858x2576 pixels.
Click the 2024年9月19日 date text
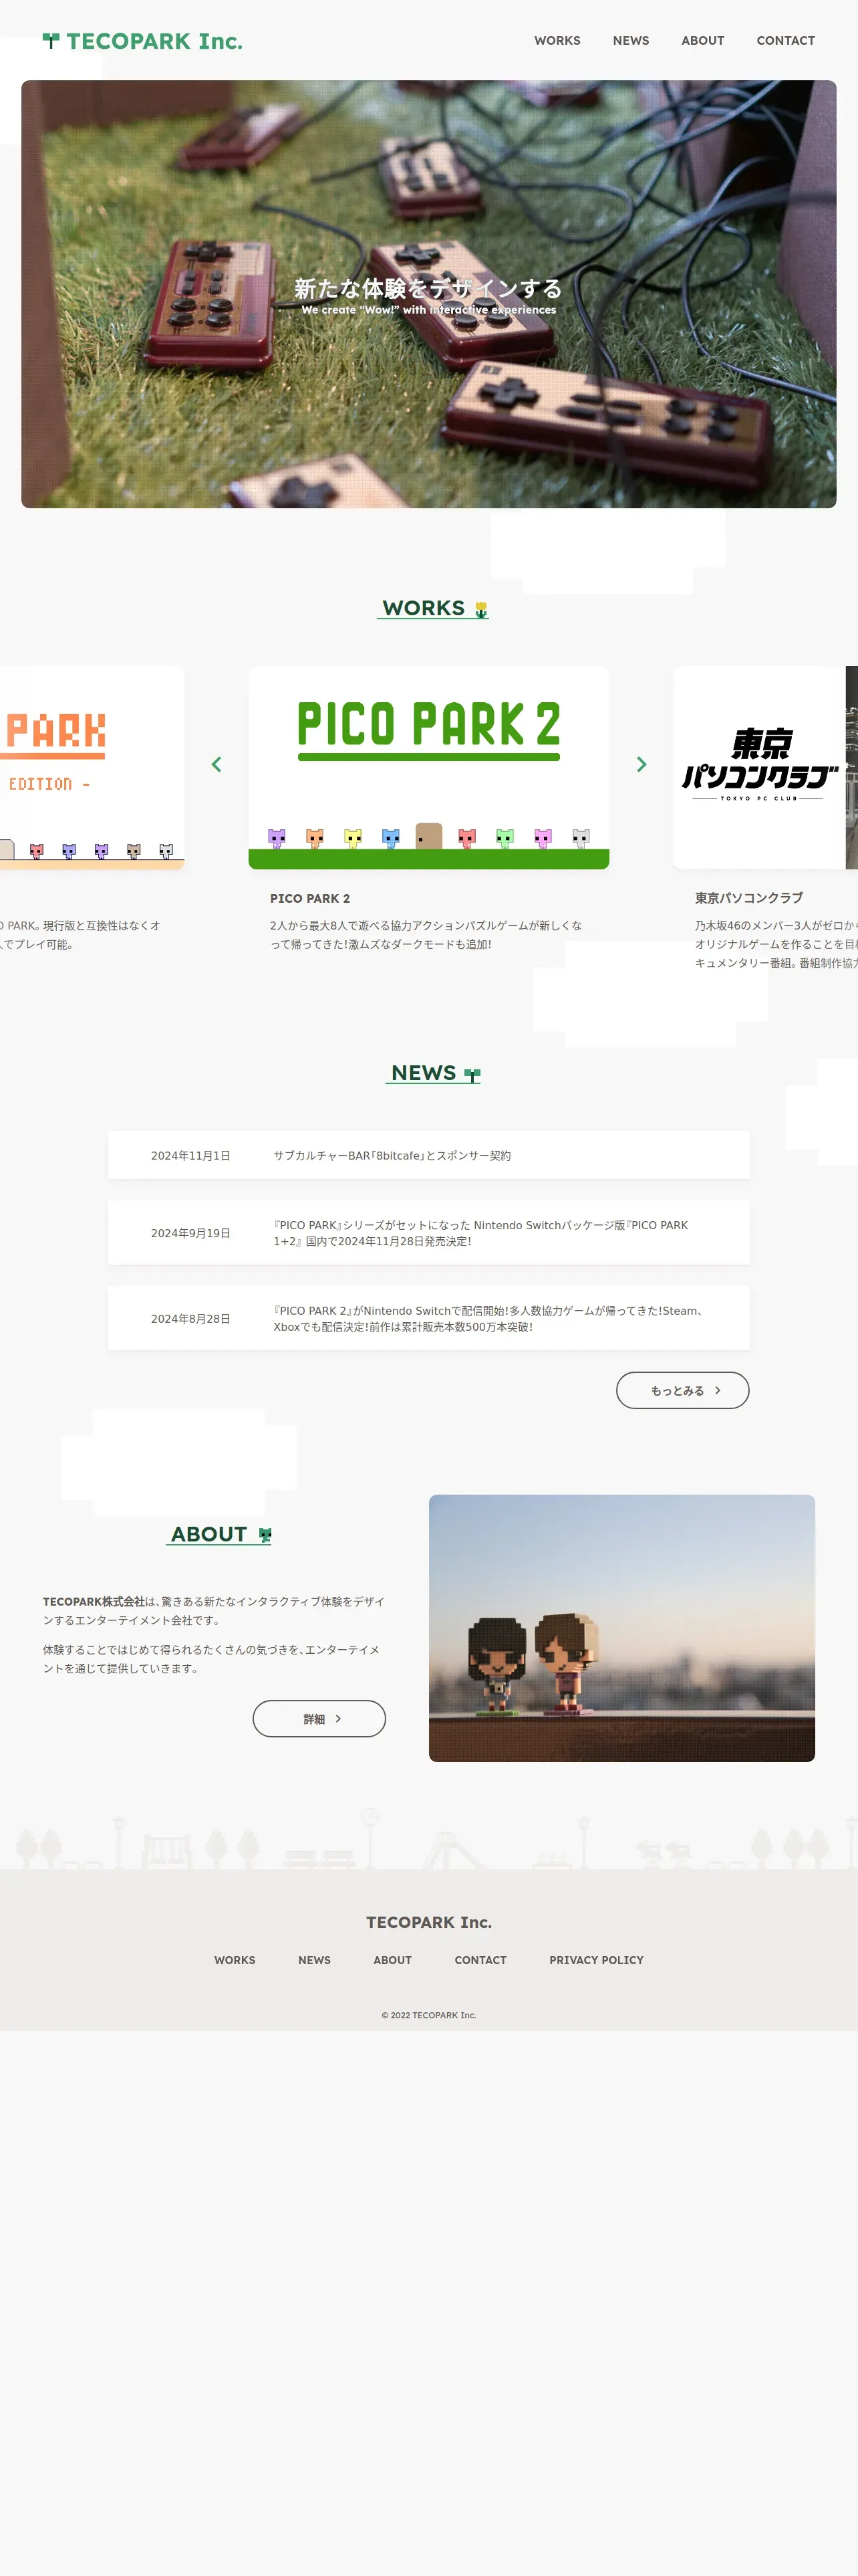tap(190, 1233)
